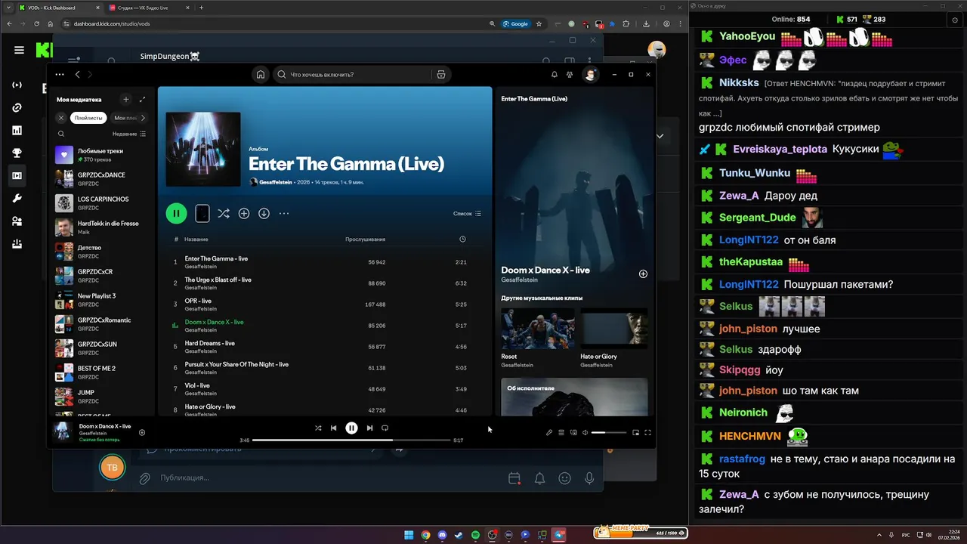Open Spotify notifications bell
967x544 pixels.
point(554,74)
